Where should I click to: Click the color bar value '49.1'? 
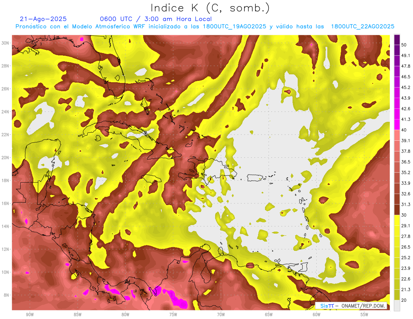tap(405, 55)
